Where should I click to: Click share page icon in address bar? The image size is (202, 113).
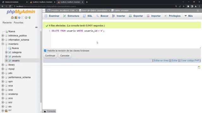(180, 6)
